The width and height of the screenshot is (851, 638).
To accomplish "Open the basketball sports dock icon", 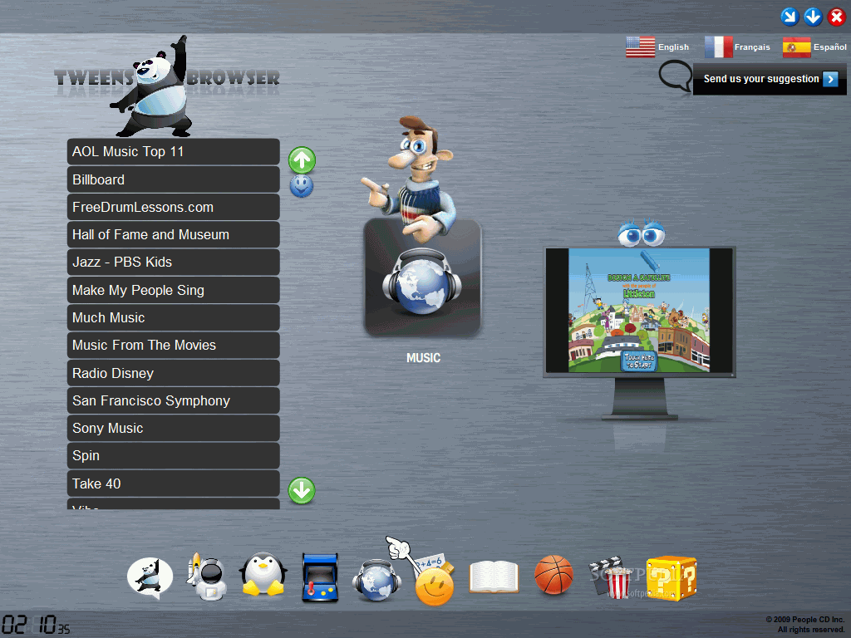I will 553,575.
